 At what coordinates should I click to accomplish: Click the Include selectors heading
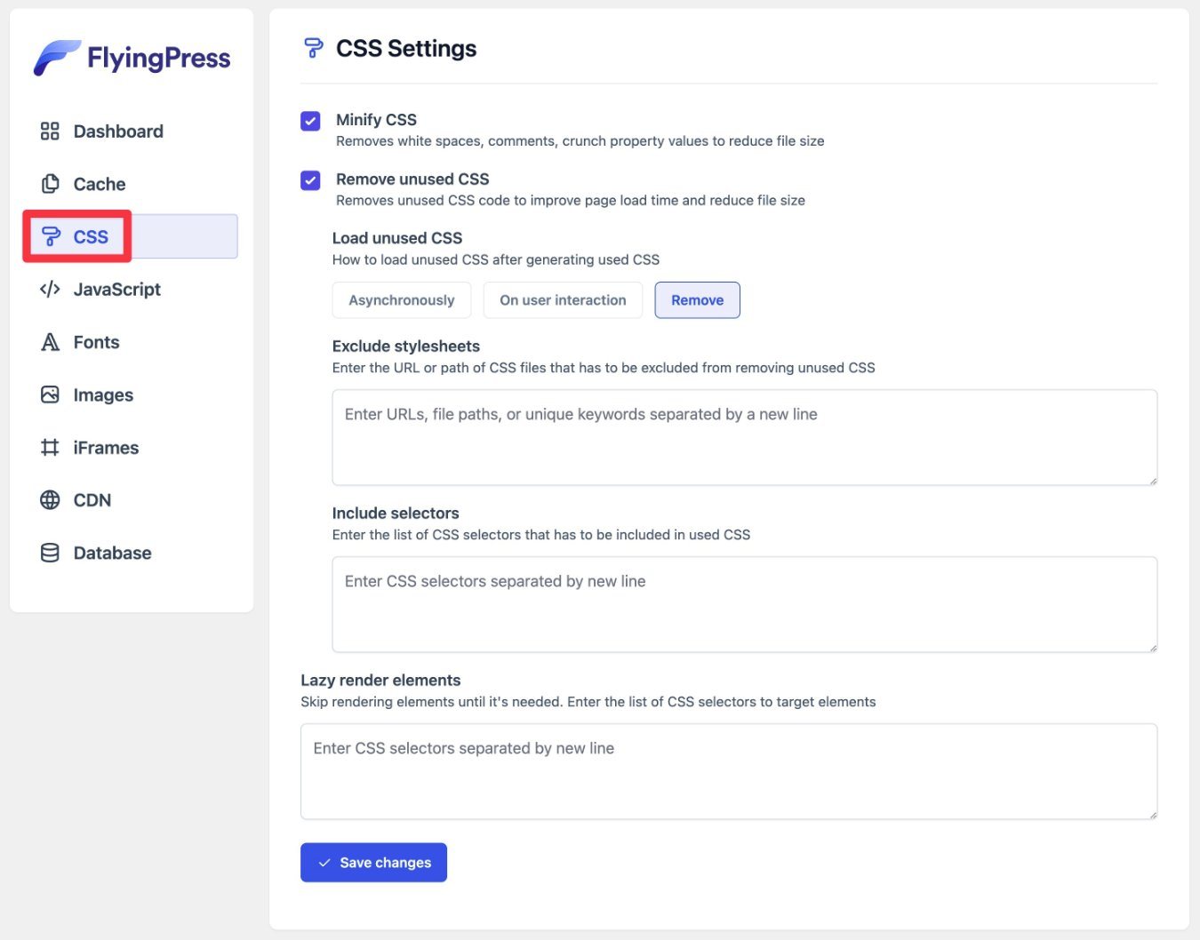pos(396,514)
